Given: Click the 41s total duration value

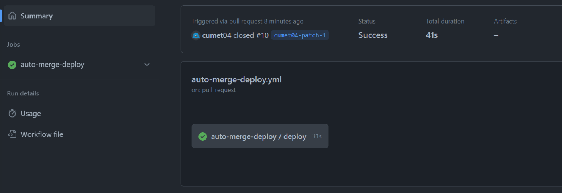Looking at the screenshot, I should tap(432, 35).
